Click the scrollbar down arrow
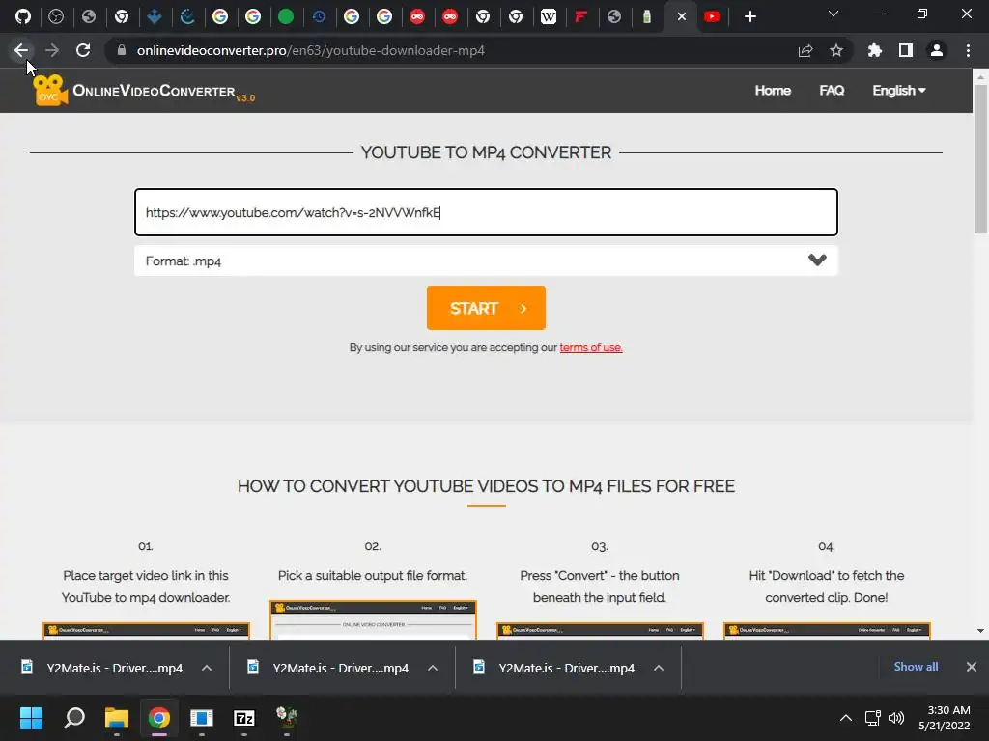989x741 pixels. [x=980, y=631]
